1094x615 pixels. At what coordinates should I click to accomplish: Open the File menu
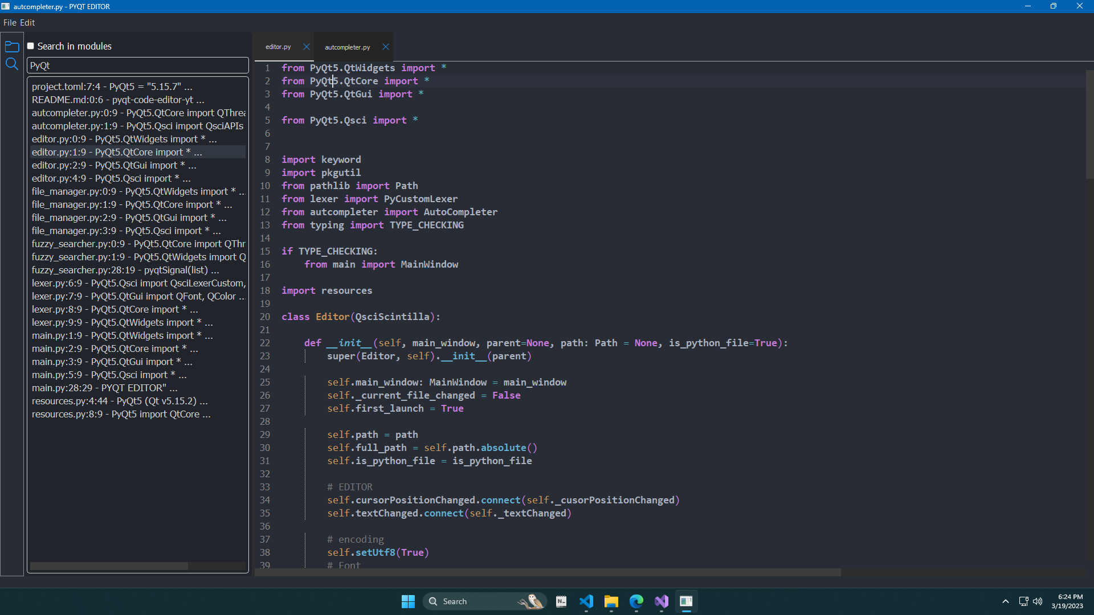click(10, 23)
